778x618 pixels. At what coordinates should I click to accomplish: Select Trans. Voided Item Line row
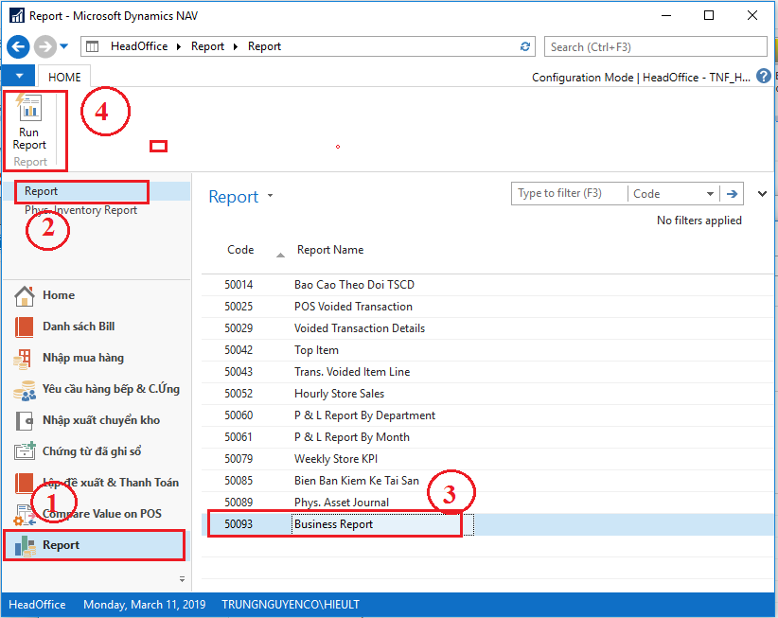coord(487,372)
